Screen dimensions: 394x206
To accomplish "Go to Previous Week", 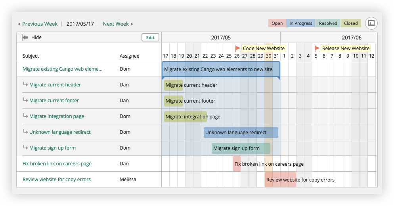I will pyautogui.click(x=38, y=24).
